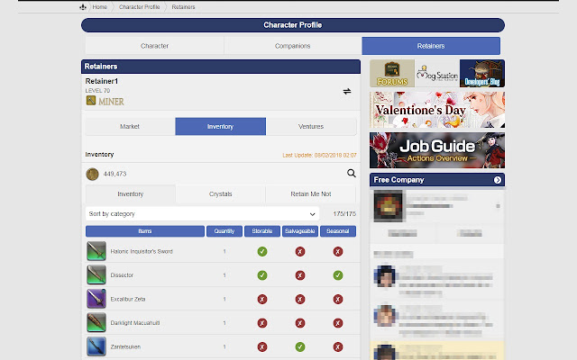Click Dissector salvageable red cross
The height and width of the screenshot is (360, 577).
point(300,275)
